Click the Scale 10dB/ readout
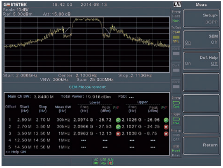The width and height of the screenshot is (223, 168). coord(15,10)
